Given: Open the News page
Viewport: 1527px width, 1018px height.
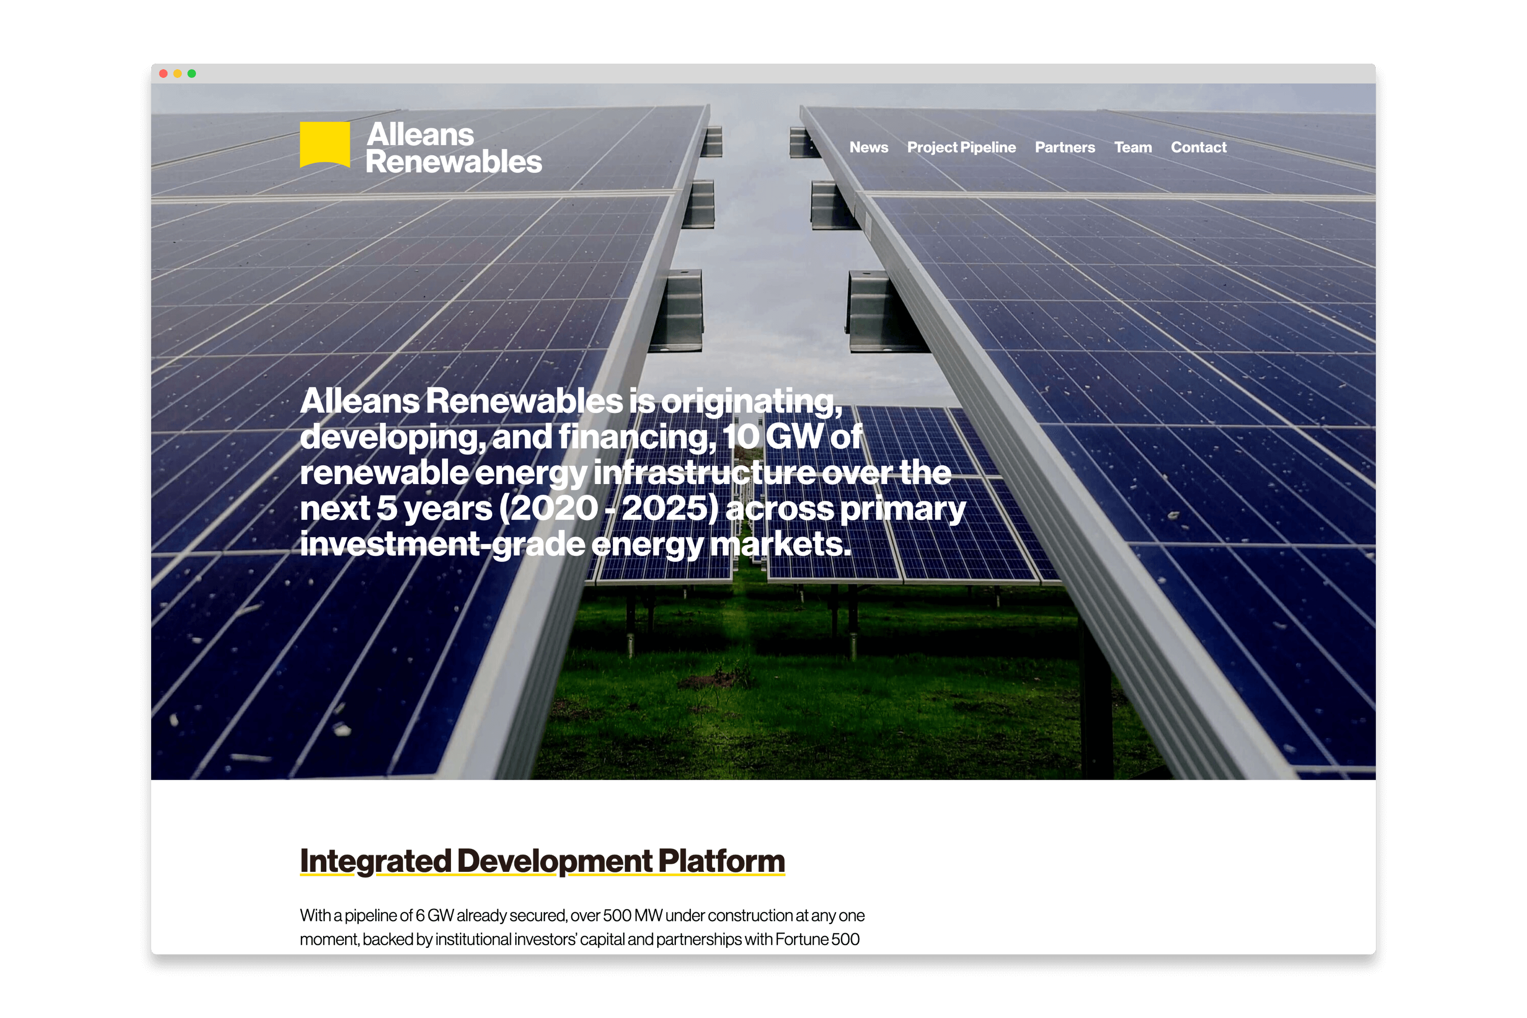Looking at the screenshot, I should coord(869,148).
